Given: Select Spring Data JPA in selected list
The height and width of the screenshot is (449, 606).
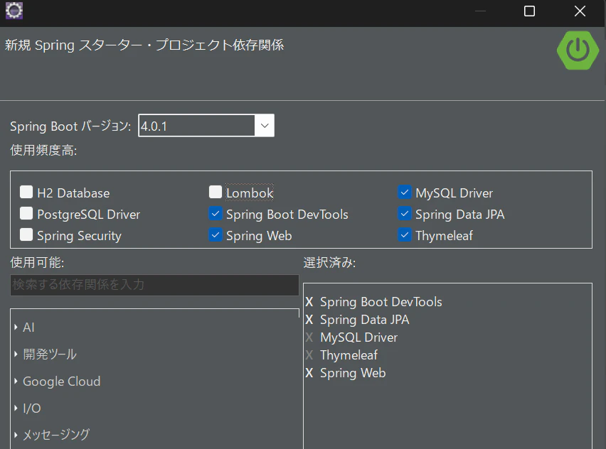Looking at the screenshot, I should coord(364,320).
